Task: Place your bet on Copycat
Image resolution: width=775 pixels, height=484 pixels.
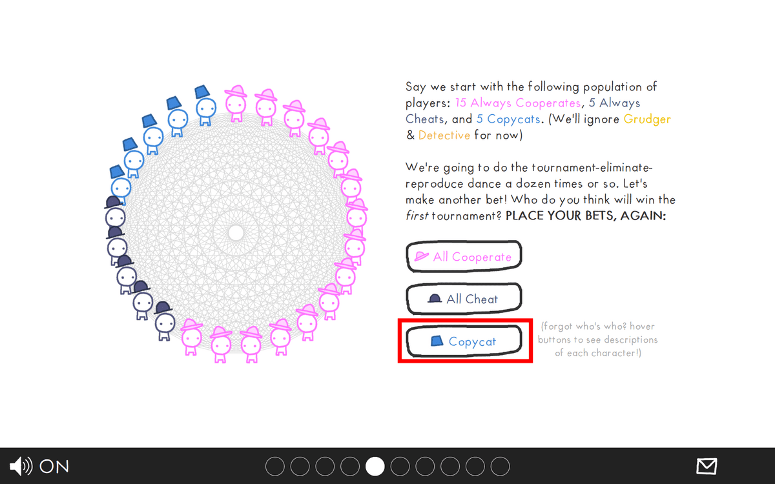Action: pyautogui.click(x=463, y=341)
